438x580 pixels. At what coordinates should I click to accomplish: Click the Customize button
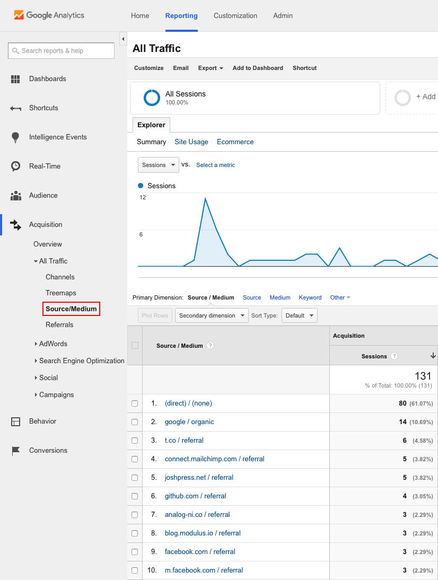point(148,68)
